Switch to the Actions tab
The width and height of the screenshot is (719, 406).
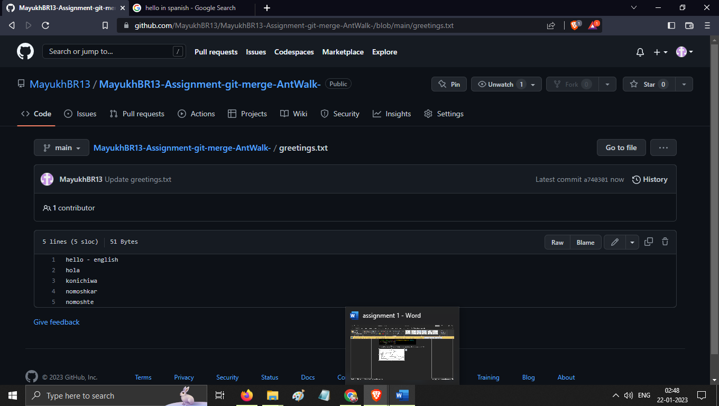[x=196, y=114]
